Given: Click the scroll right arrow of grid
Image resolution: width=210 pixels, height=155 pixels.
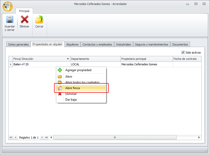Looking at the screenshot, I should (x=199, y=137).
